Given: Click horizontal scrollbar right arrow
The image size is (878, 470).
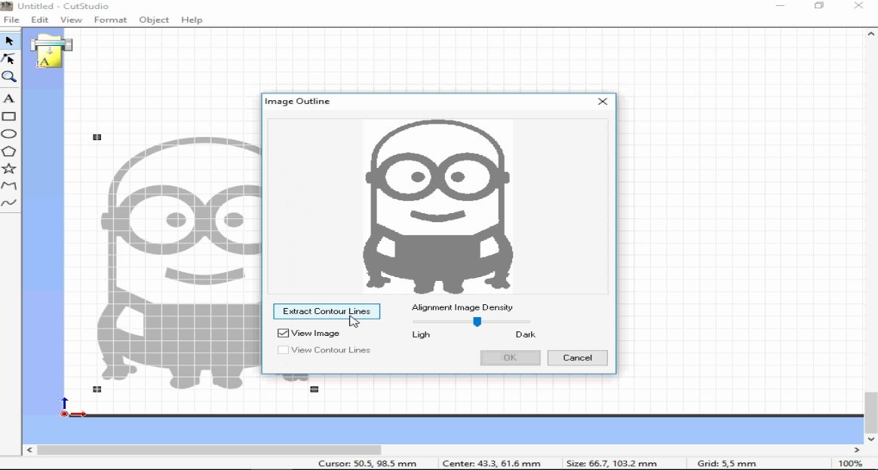Looking at the screenshot, I should coord(857,450).
